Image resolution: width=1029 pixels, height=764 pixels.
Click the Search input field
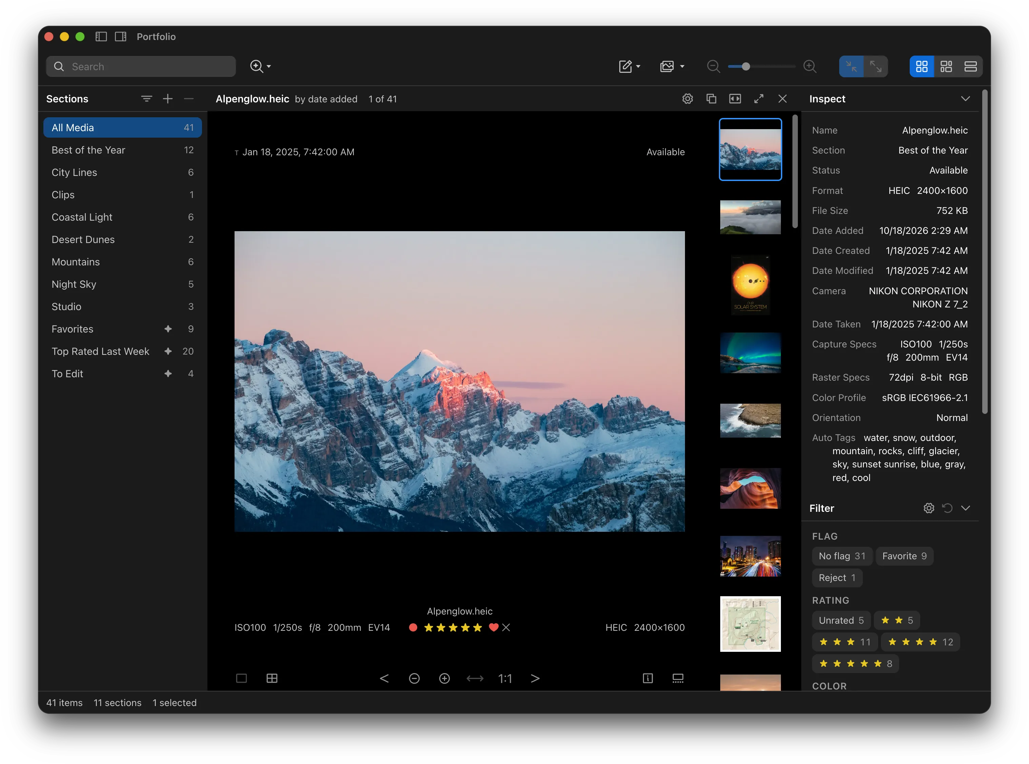point(141,66)
